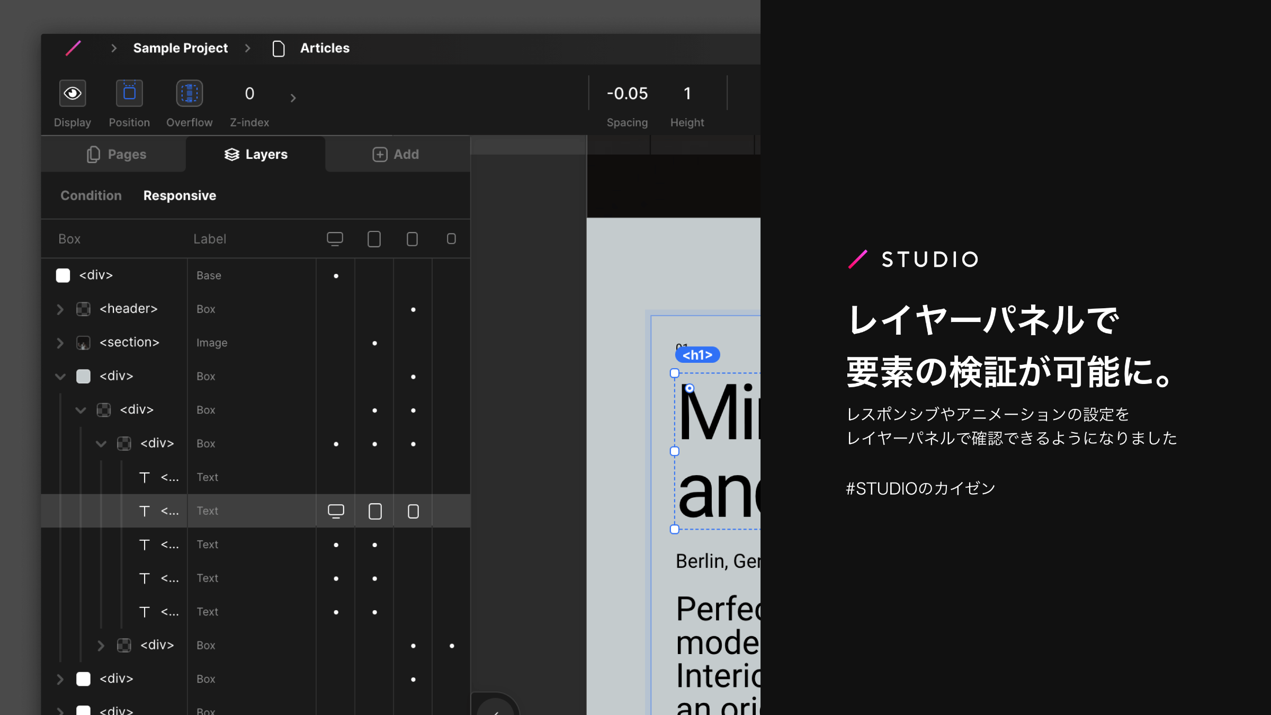Open the Sample Project breadcrumb
This screenshot has width=1271, height=715.
[181, 48]
